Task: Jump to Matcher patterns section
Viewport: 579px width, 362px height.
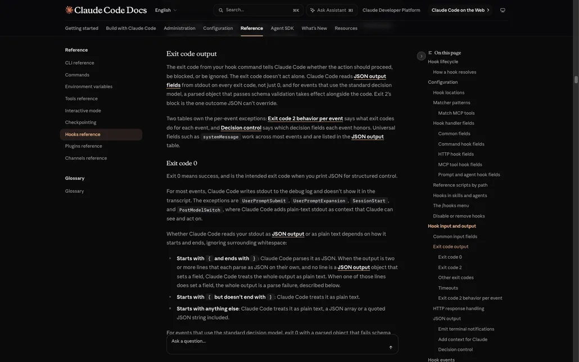Action: [x=451, y=103]
